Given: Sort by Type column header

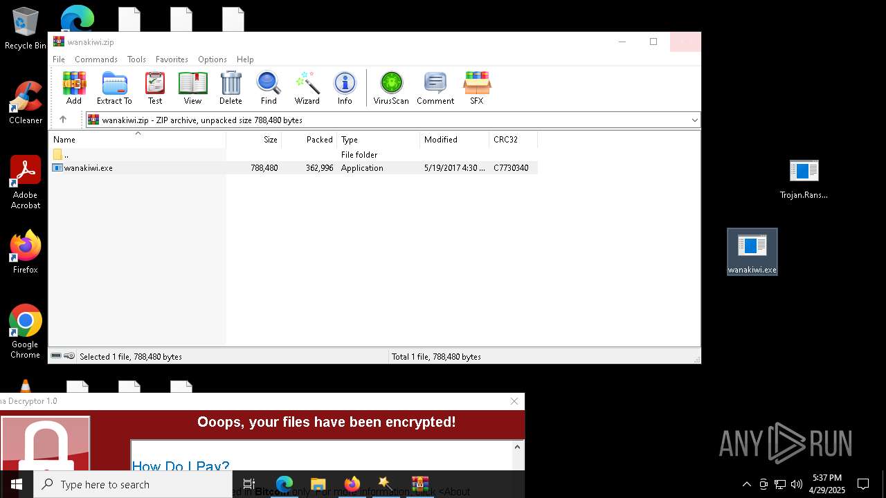Looking at the screenshot, I should 379,140.
